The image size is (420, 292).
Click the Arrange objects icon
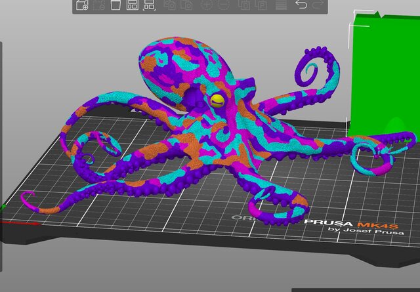[133, 5]
